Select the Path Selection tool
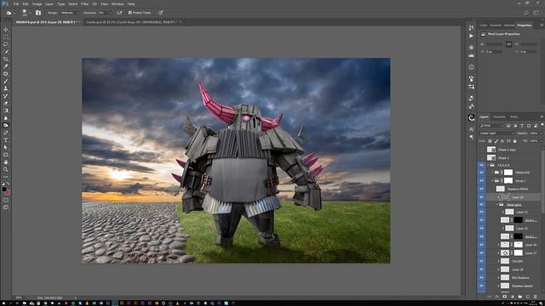This screenshot has width=545, height=306. point(6,147)
